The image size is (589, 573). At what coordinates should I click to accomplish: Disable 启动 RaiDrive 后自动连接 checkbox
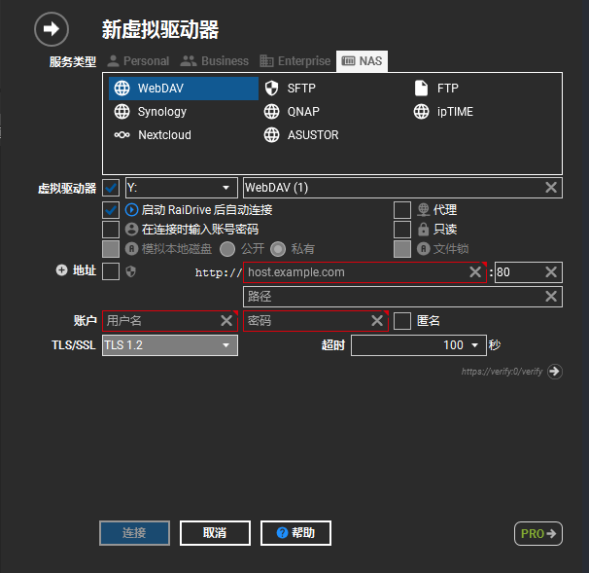111,210
